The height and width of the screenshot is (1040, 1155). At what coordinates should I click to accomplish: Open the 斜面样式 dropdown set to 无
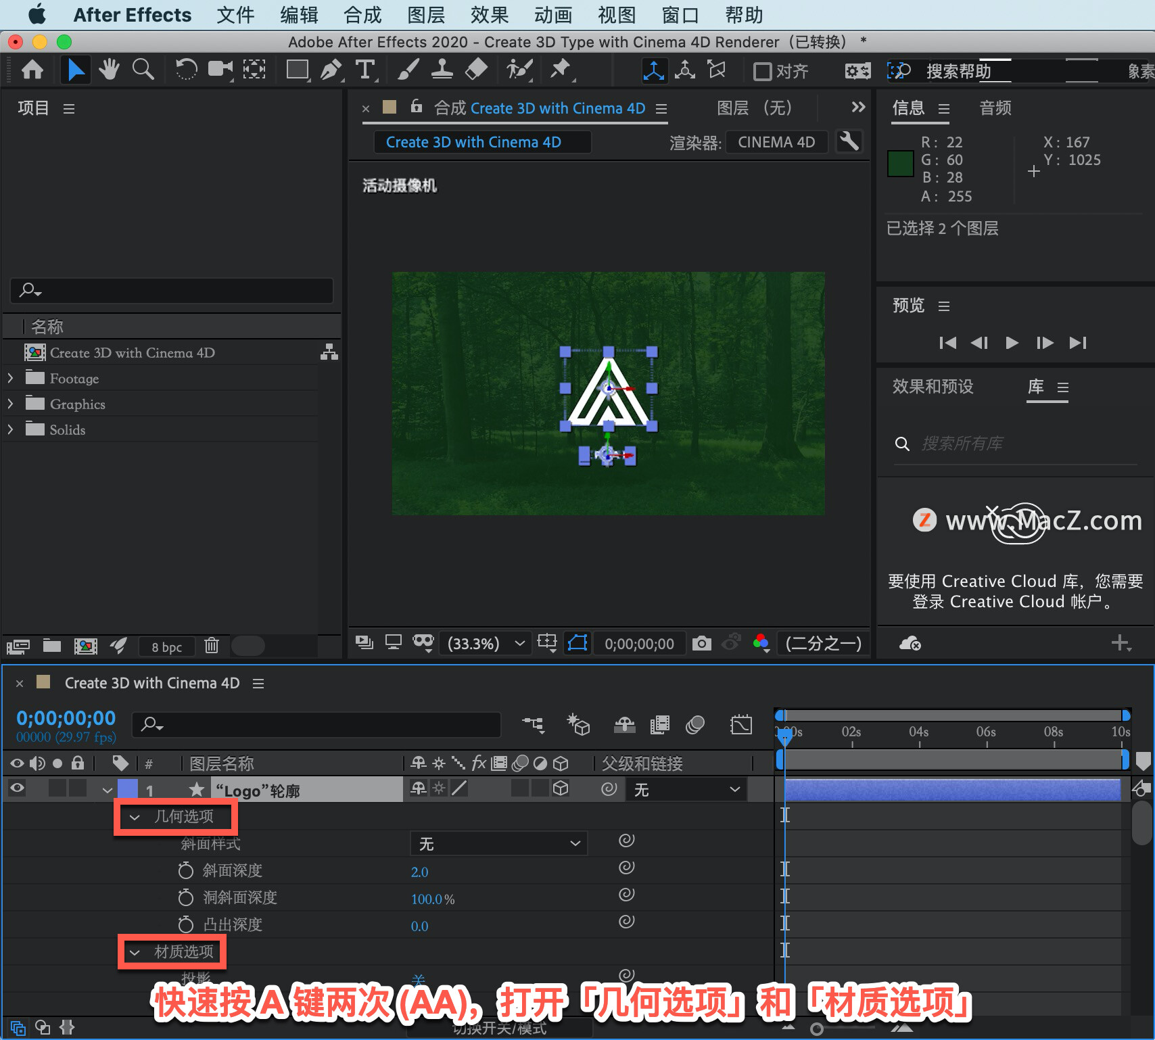[x=499, y=843]
